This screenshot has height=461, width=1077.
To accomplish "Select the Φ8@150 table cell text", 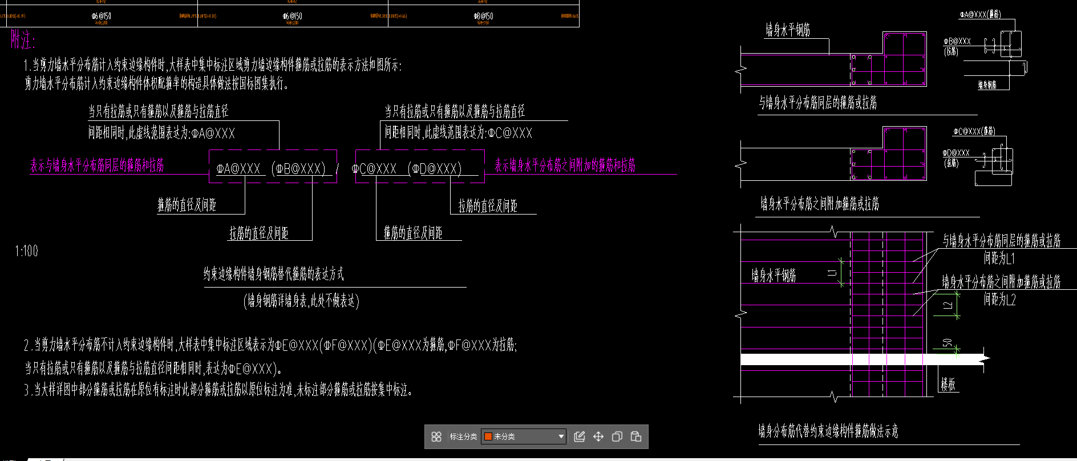I will tap(483, 16).
